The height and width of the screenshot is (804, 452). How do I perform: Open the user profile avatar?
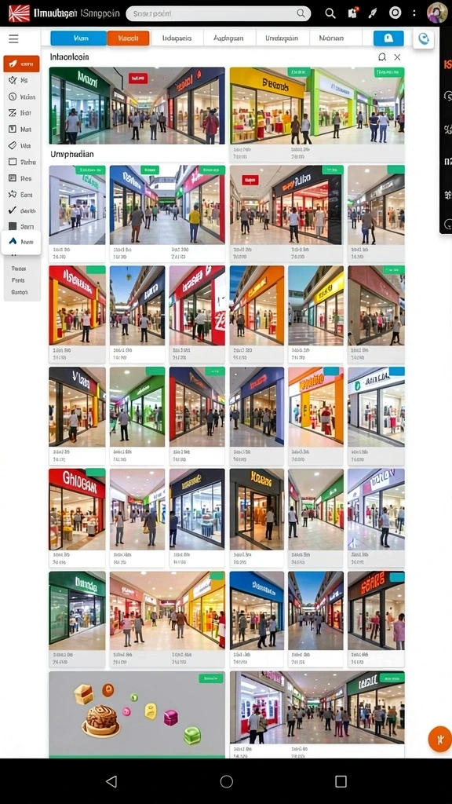click(x=437, y=13)
